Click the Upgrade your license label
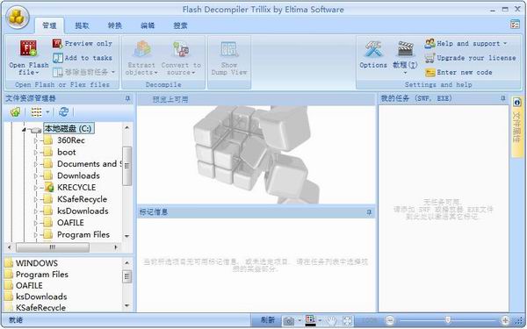The height and width of the screenshot is (329, 527). pyautogui.click(x=476, y=58)
